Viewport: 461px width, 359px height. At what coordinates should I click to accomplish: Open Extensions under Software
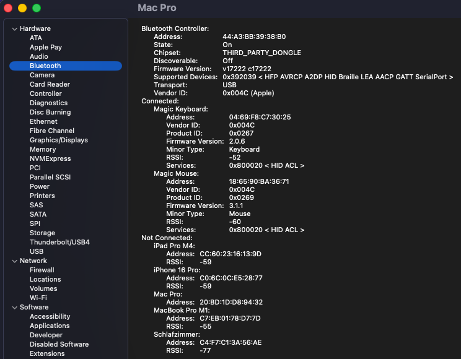click(47, 353)
